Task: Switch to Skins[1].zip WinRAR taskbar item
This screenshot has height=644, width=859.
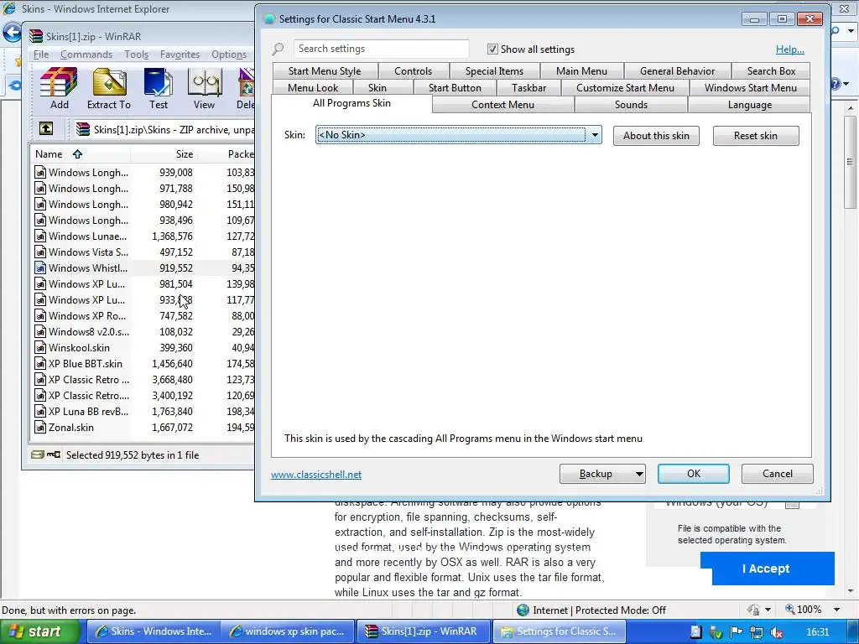Action: coord(423,631)
